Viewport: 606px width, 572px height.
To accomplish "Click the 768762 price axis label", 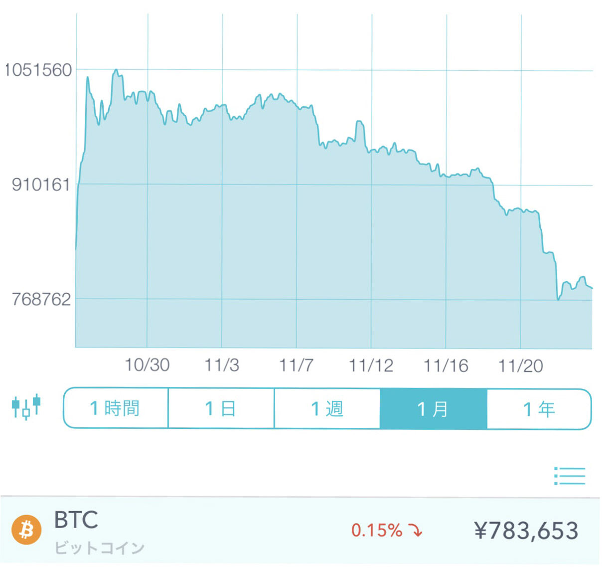I will pyautogui.click(x=41, y=299).
